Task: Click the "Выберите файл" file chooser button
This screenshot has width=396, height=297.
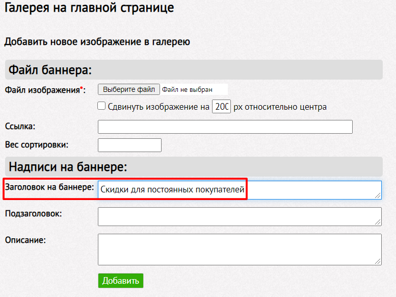Action: (129, 89)
